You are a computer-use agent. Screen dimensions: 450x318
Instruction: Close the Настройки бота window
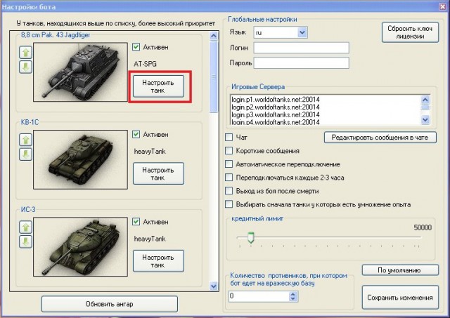tap(443, 6)
